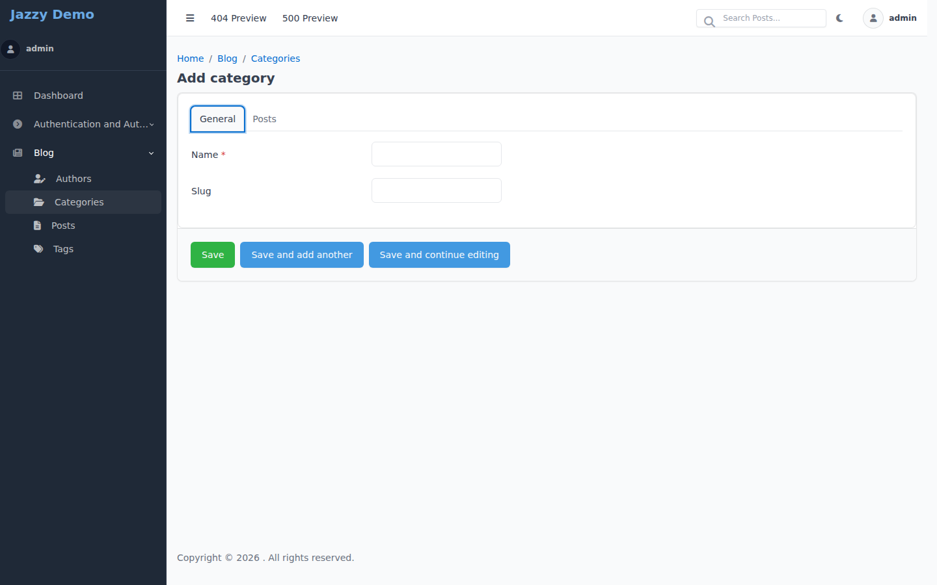Open Posts in the sidebar
The image size is (937, 585).
[83, 226]
